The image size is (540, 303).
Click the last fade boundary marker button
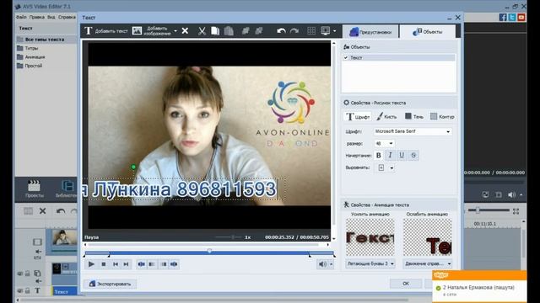coord(174,264)
